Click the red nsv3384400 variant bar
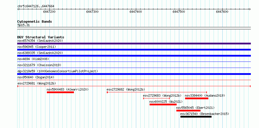This screenshot has height=128, width=259. (x=196, y=98)
